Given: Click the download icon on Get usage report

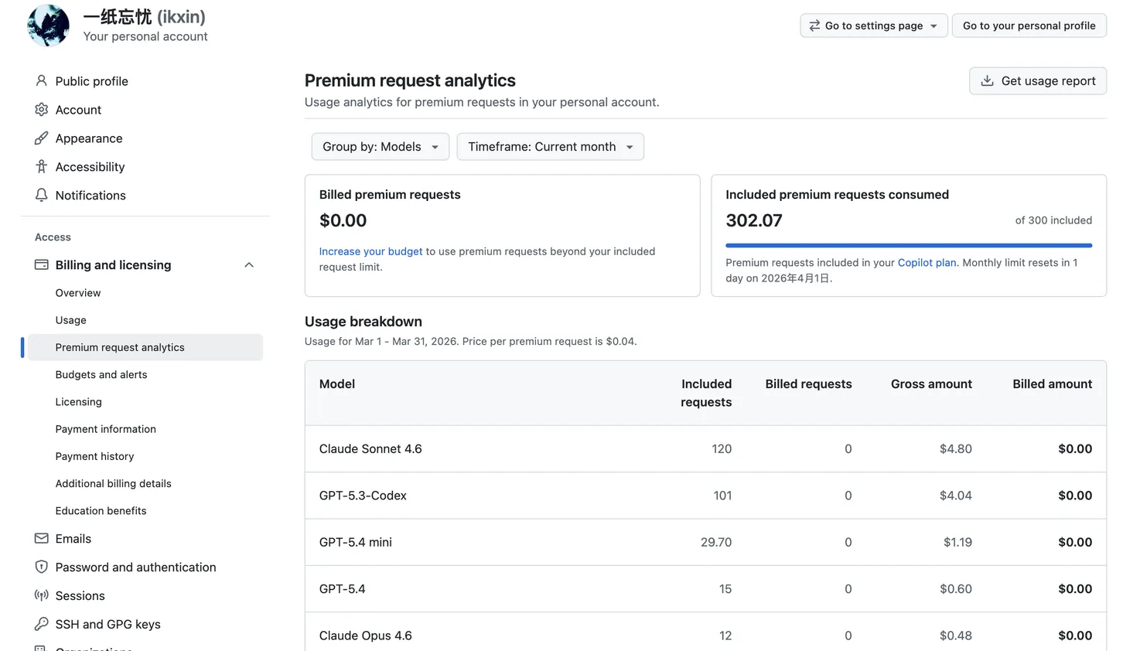Looking at the screenshot, I should [x=987, y=80].
